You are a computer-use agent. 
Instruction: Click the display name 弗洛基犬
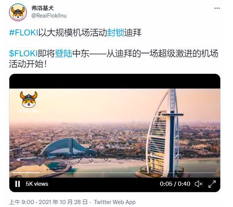click(43, 8)
